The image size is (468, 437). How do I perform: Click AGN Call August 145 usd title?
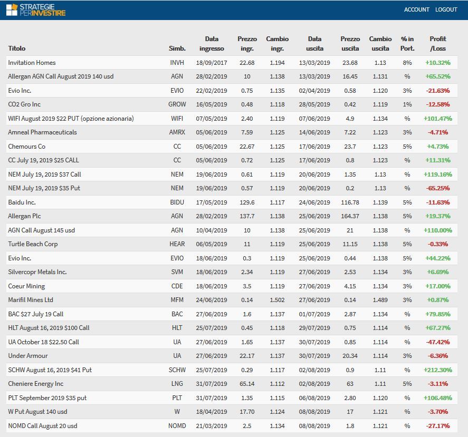click(x=42, y=230)
